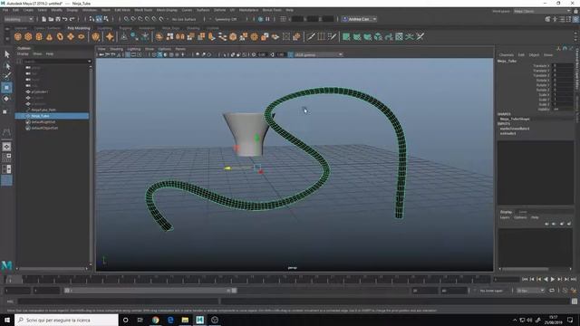Click select camera icon in viewport toolbar
This screenshot has width=580, height=326.
tap(101, 54)
